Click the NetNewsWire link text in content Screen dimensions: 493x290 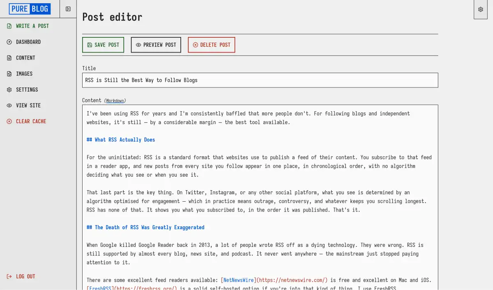pyautogui.click(x=239, y=280)
